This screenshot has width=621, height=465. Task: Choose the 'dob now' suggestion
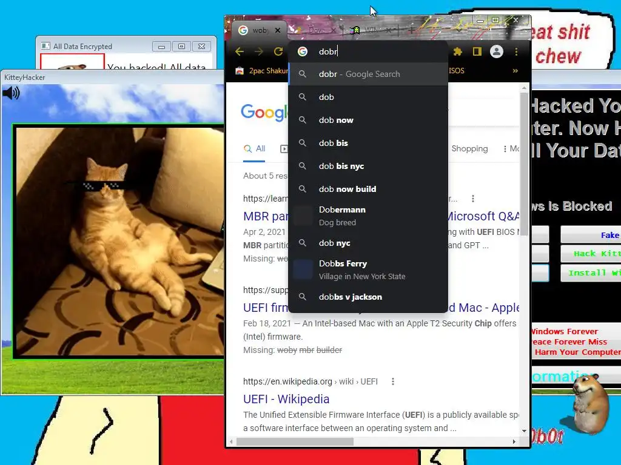(x=368, y=120)
